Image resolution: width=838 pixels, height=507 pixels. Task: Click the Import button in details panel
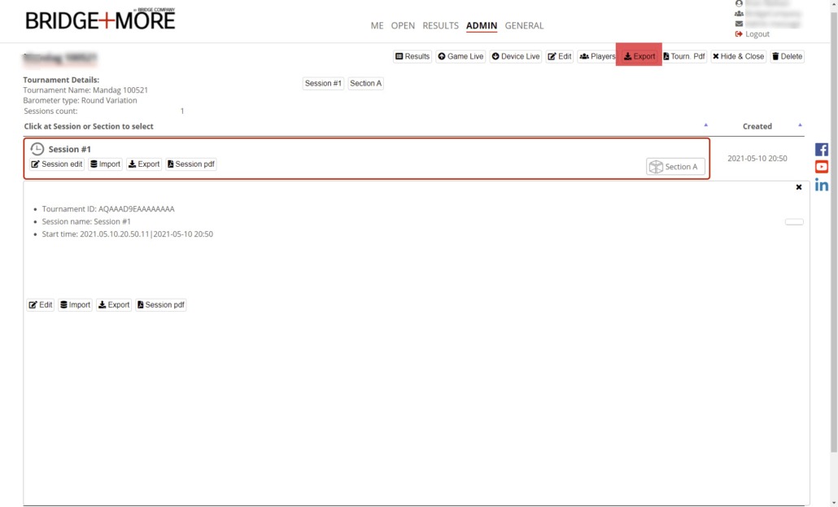(75, 305)
